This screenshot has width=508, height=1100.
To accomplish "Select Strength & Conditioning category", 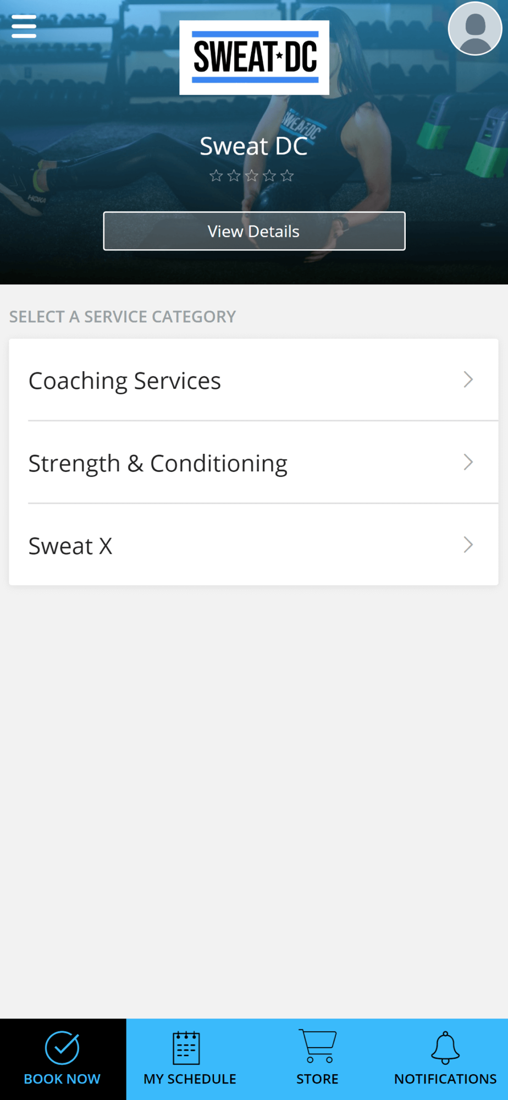I will [x=158, y=463].
